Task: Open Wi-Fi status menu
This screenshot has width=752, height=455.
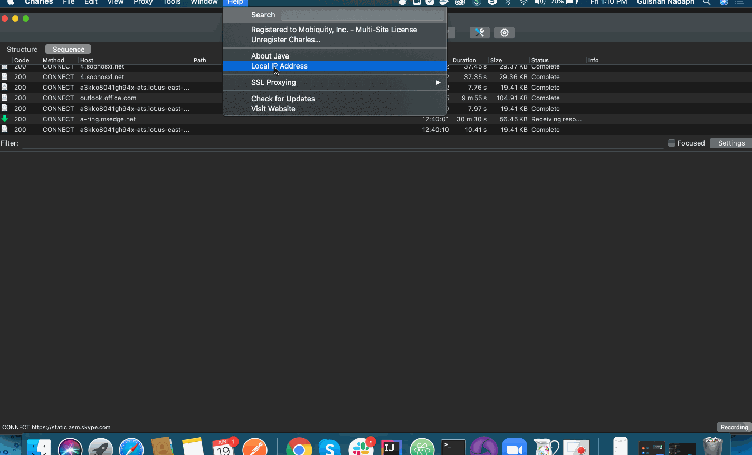Action: [x=523, y=2]
